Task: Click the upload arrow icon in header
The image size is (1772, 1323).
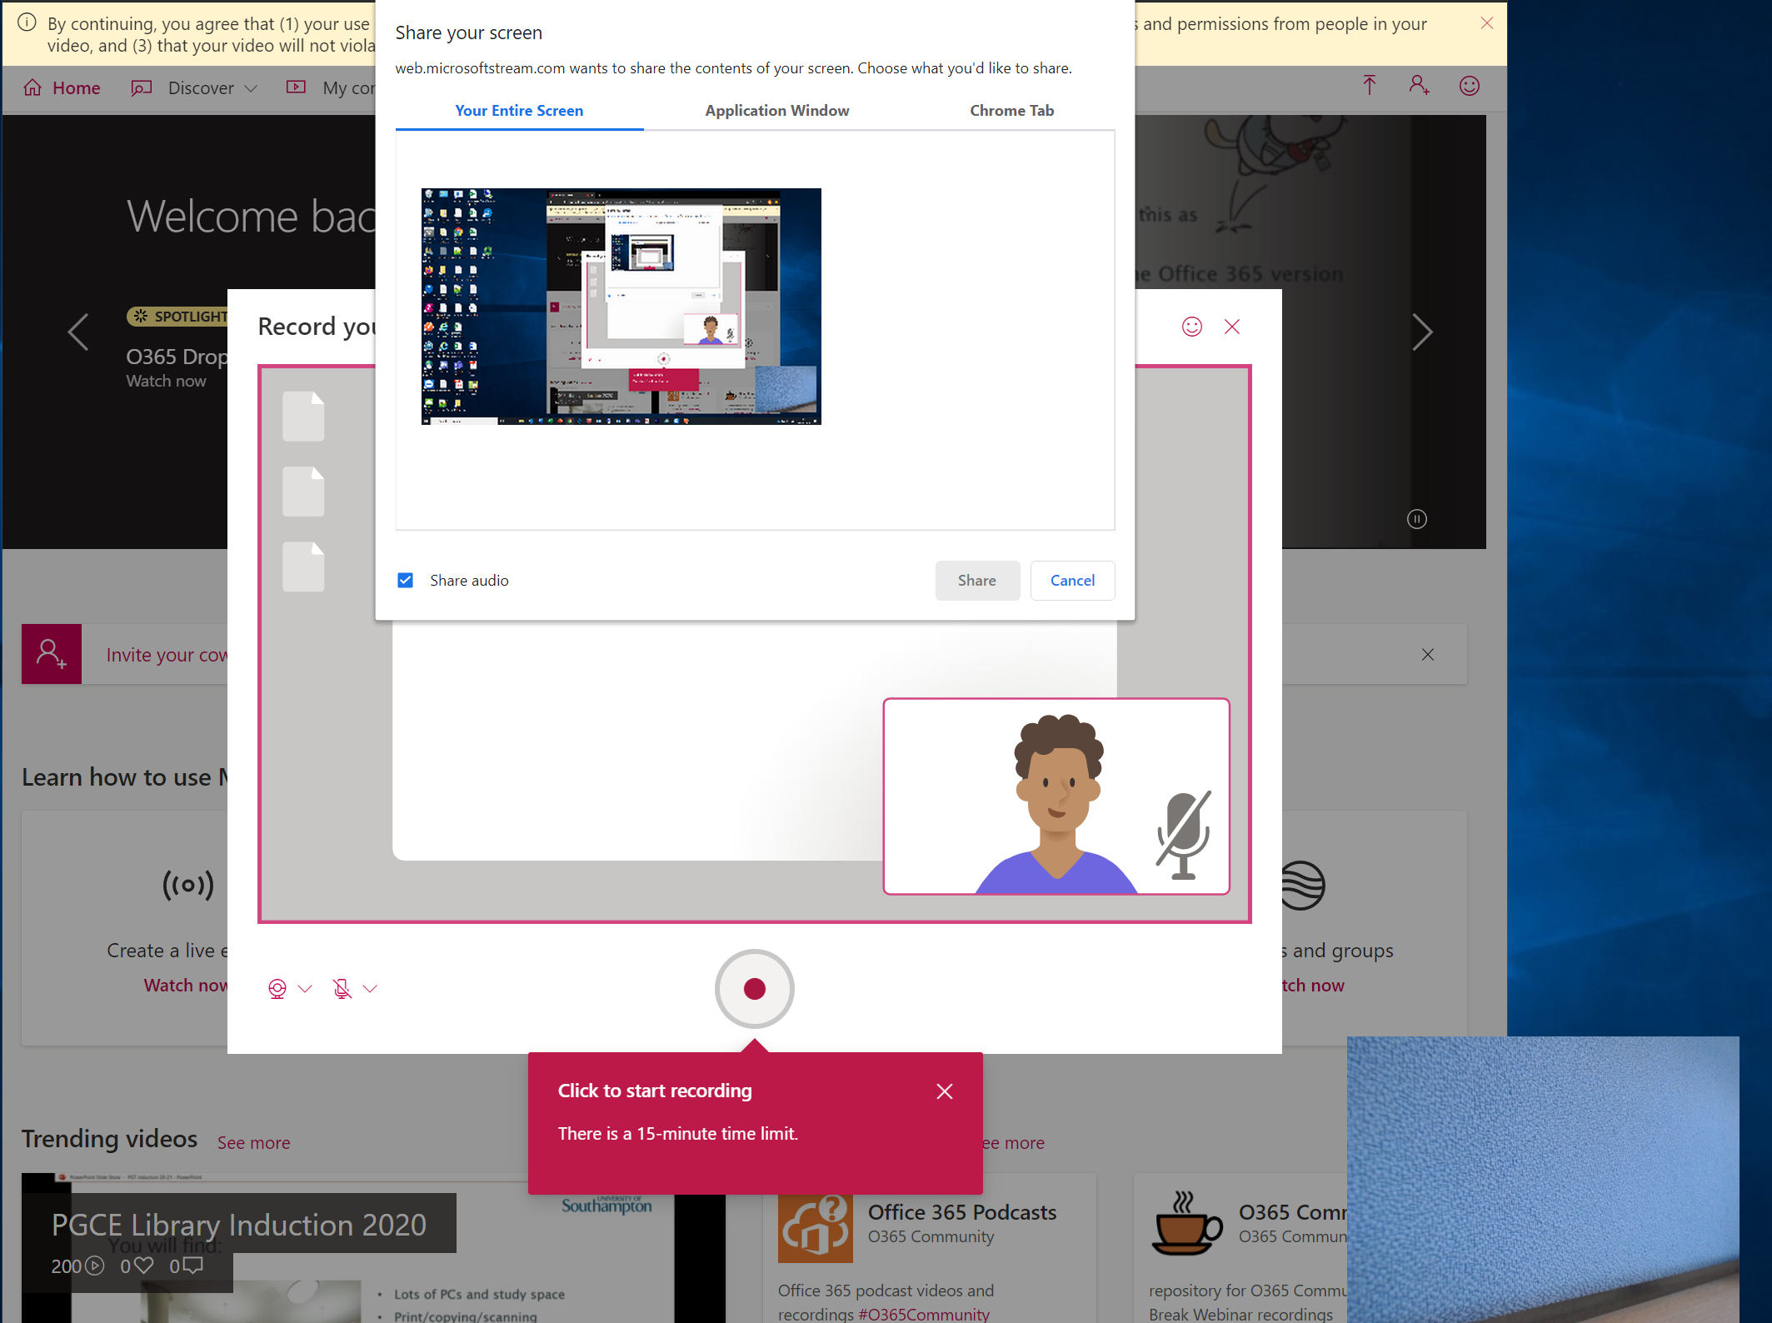Action: point(1369,85)
